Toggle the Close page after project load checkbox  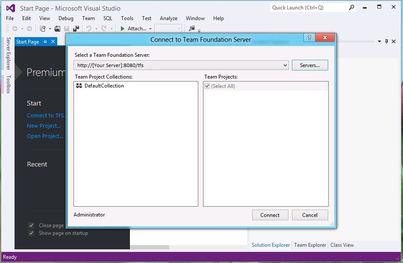tap(31, 225)
